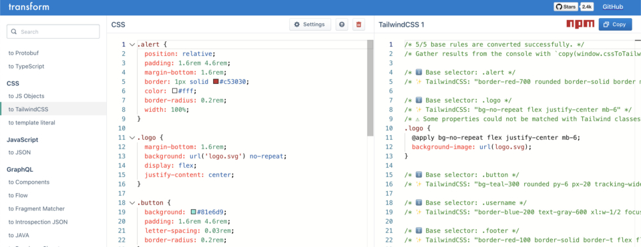Click the 'width: 100%;' line

[166, 110]
